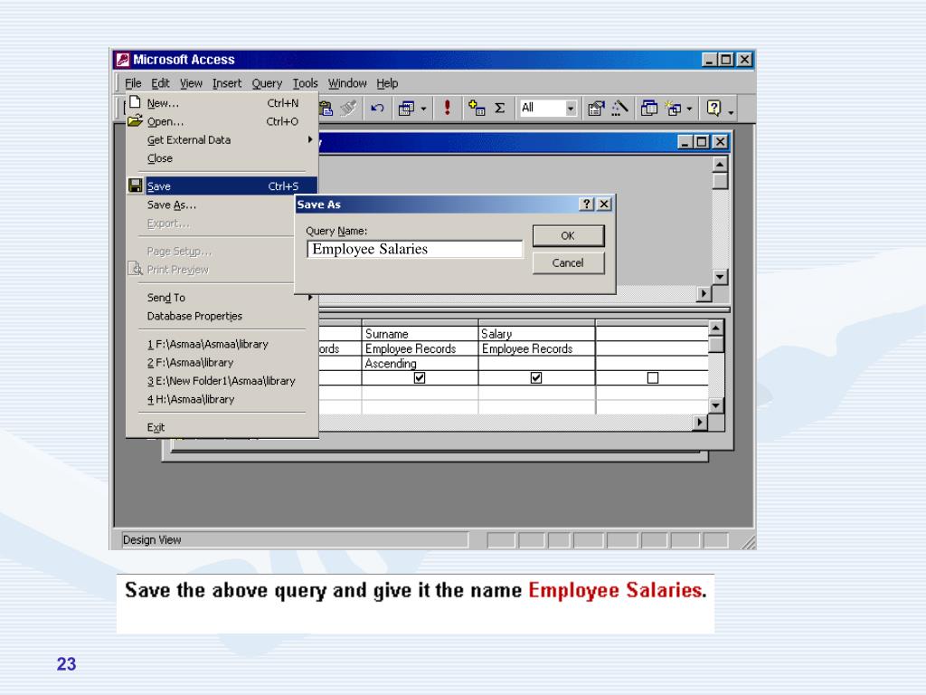This screenshot has height=695, width=926.
Task: Click OK in the Save As dialog
Action: pyautogui.click(x=568, y=235)
